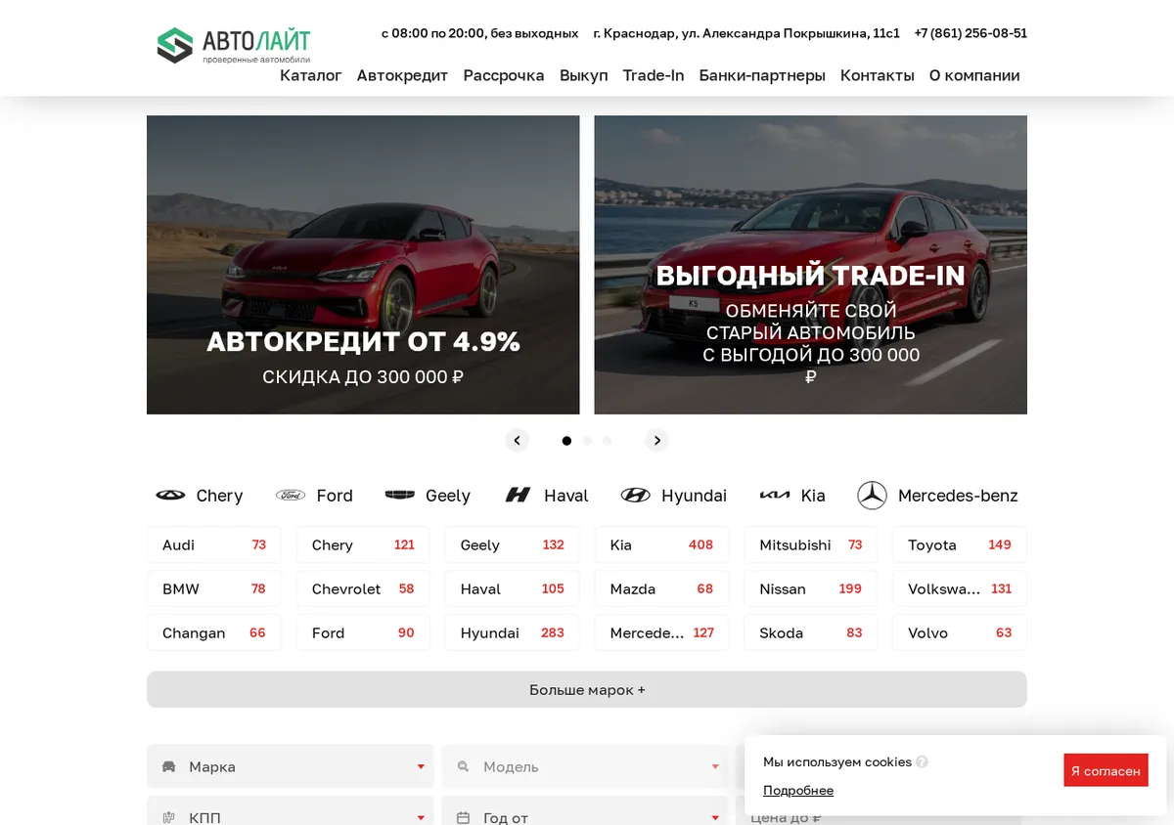Image resolution: width=1174 pixels, height=825 pixels.
Task: Switch to the second carousel dot
Action: 587,441
